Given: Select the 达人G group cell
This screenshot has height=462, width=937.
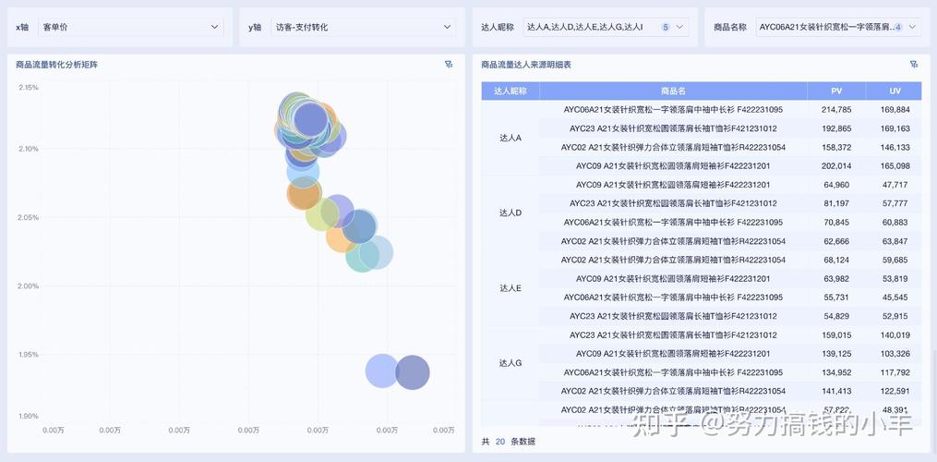Looking at the screenshot, I should point(511,363).
